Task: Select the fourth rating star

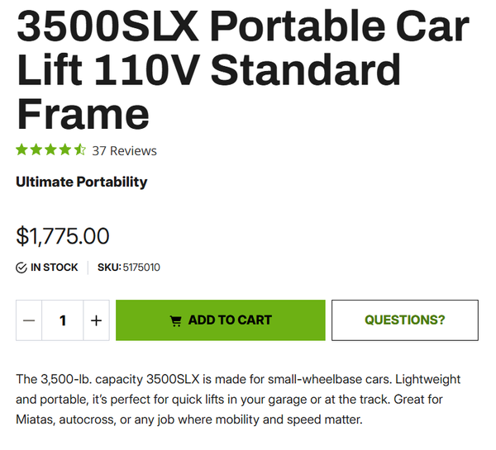Action: (64, 150)
